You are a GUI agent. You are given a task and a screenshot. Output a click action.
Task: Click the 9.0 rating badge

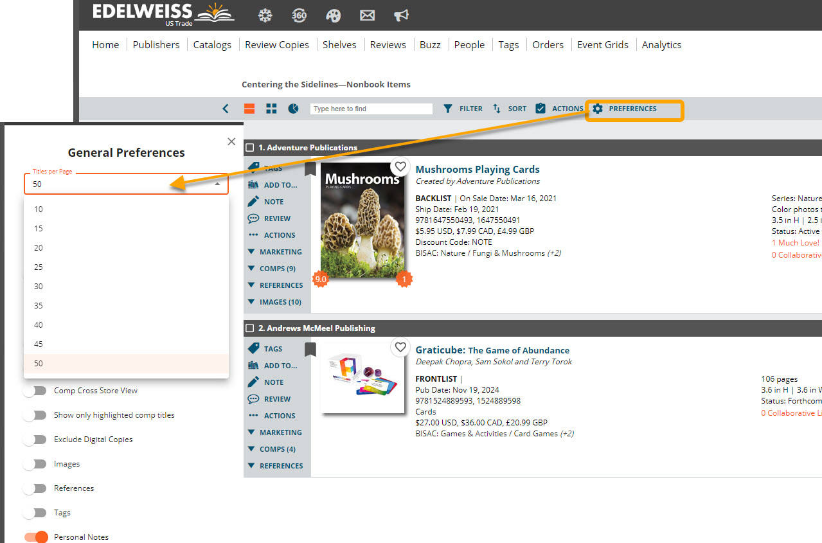[320, 280]
